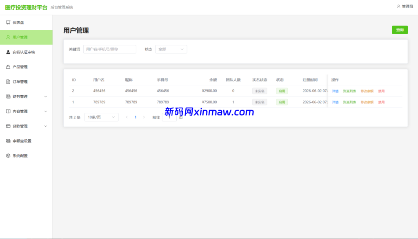Click the 余额 column header
This screenshot has width=418, height=239.
coord(213,80)
